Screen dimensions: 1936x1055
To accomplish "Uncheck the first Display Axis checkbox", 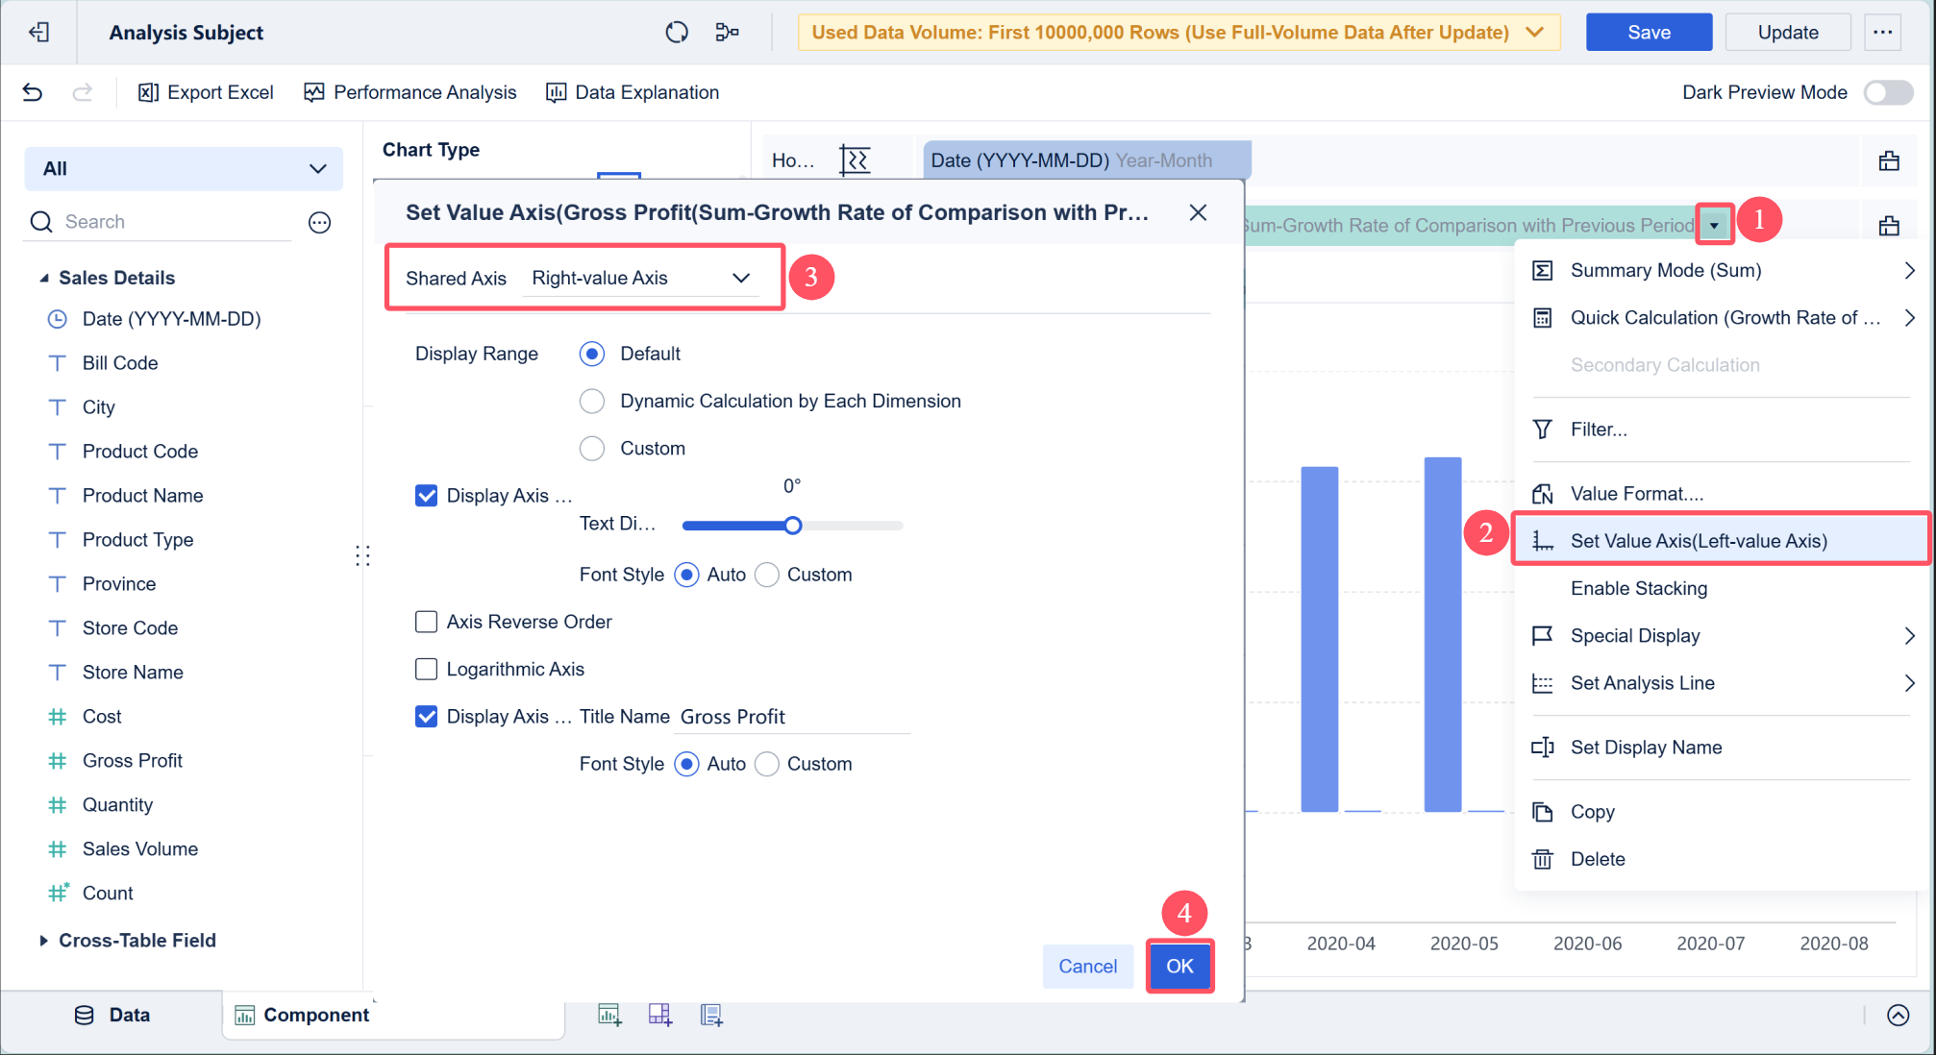I will [426, 496].
